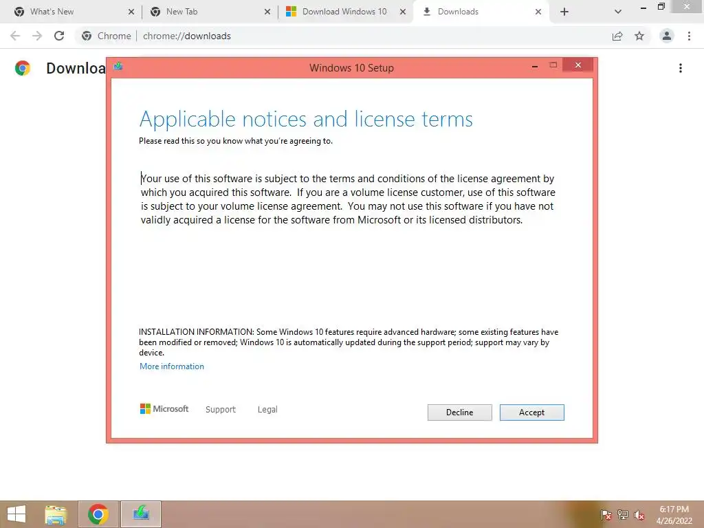Minimize the Windows 10 Setup window
Viewport: 704px width, 528px height.
click(535, 67)
